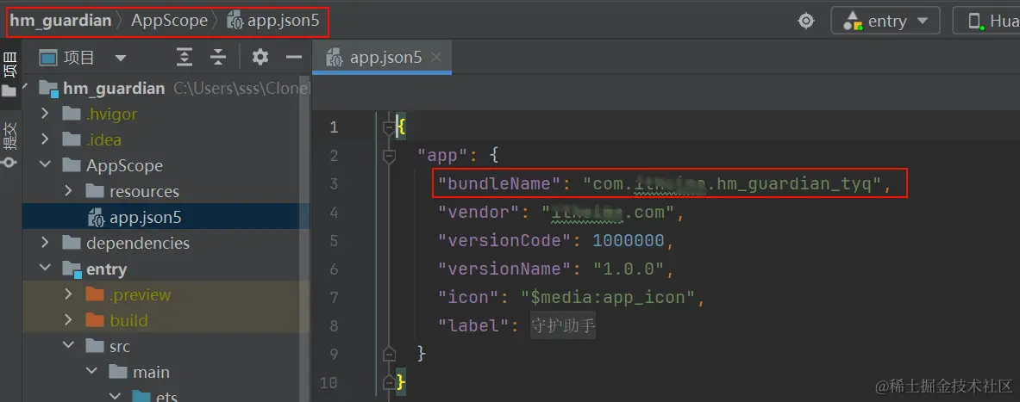Select the orange .preview folder icon

coord(94,295)
